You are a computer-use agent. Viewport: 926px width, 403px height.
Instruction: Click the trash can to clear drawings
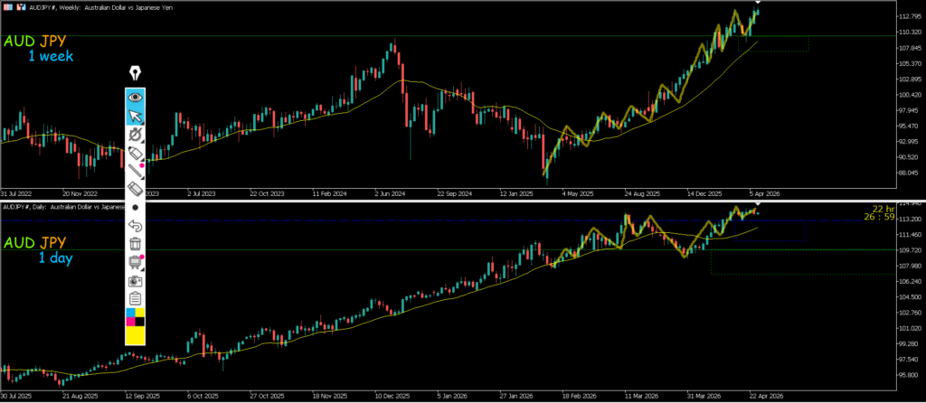tap(136, 244)
